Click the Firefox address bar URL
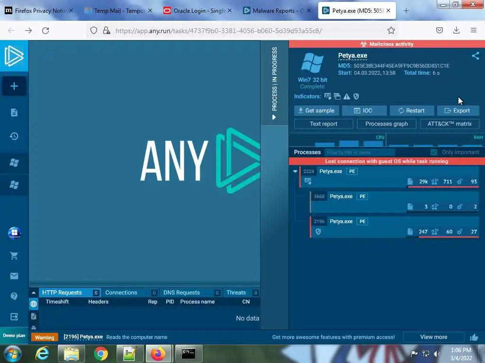485x363 pixels. click(x=218, y=31)
